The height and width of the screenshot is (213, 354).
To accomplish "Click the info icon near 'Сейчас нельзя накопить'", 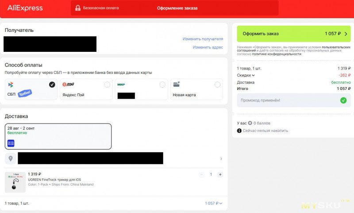I will [239, 131].
